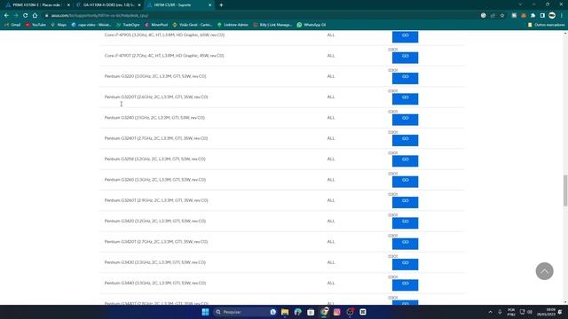Open Microsoft Store from the taskbar

pyautogui.click(x=311, y=312)
